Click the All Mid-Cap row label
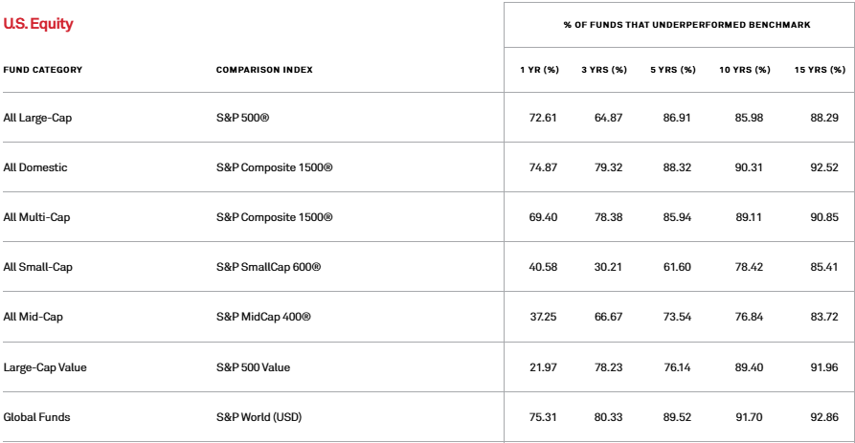Image resolution: width=855 pixels, height=443 pixels. [34, 317]
